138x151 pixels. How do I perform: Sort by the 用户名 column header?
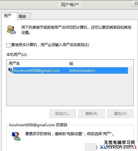(x=37, y=63)
